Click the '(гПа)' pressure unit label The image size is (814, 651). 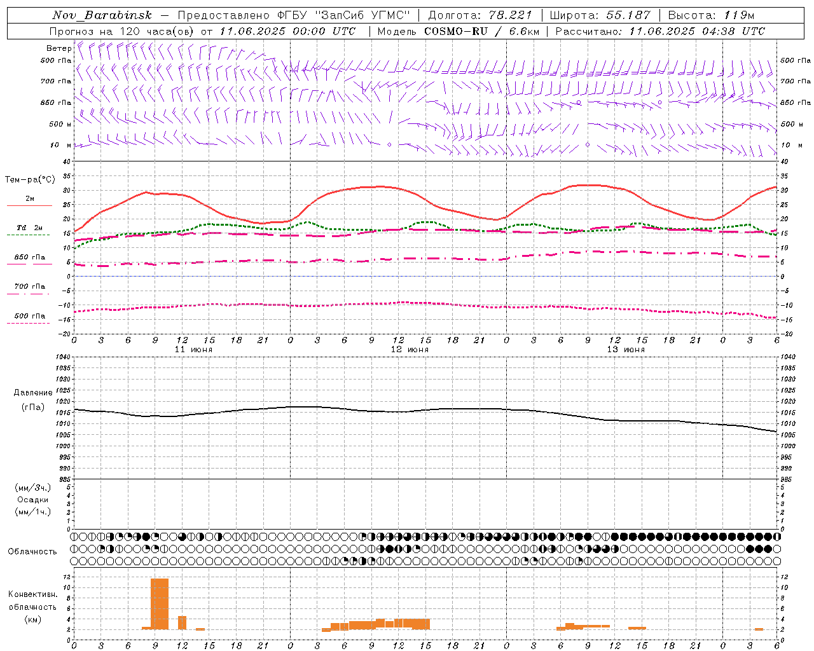pyautogui.click(x=32, y=407)
